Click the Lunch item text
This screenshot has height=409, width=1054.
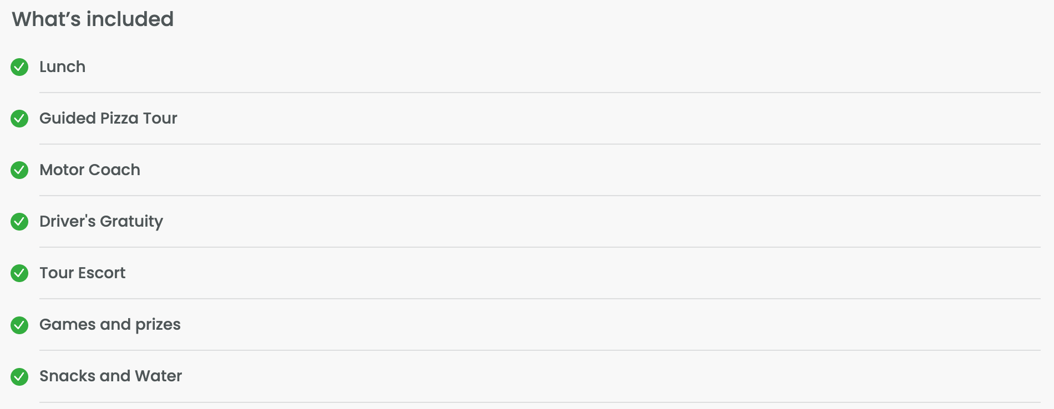coord(62,67)
